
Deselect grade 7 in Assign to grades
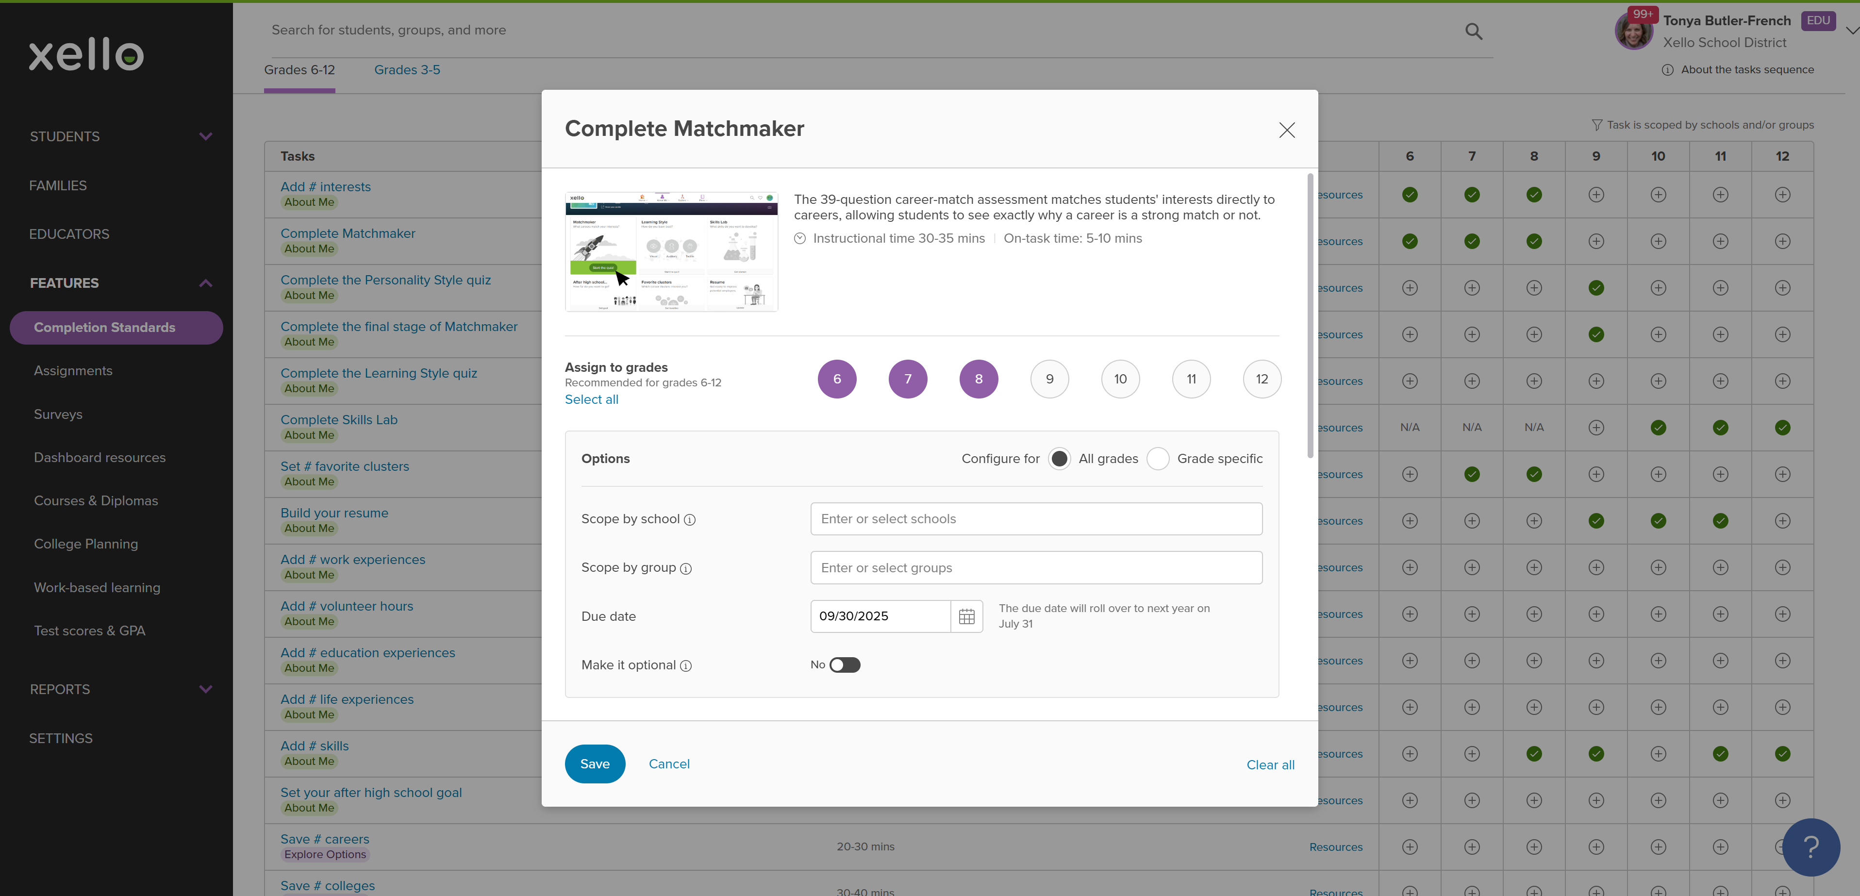(908, 379)
